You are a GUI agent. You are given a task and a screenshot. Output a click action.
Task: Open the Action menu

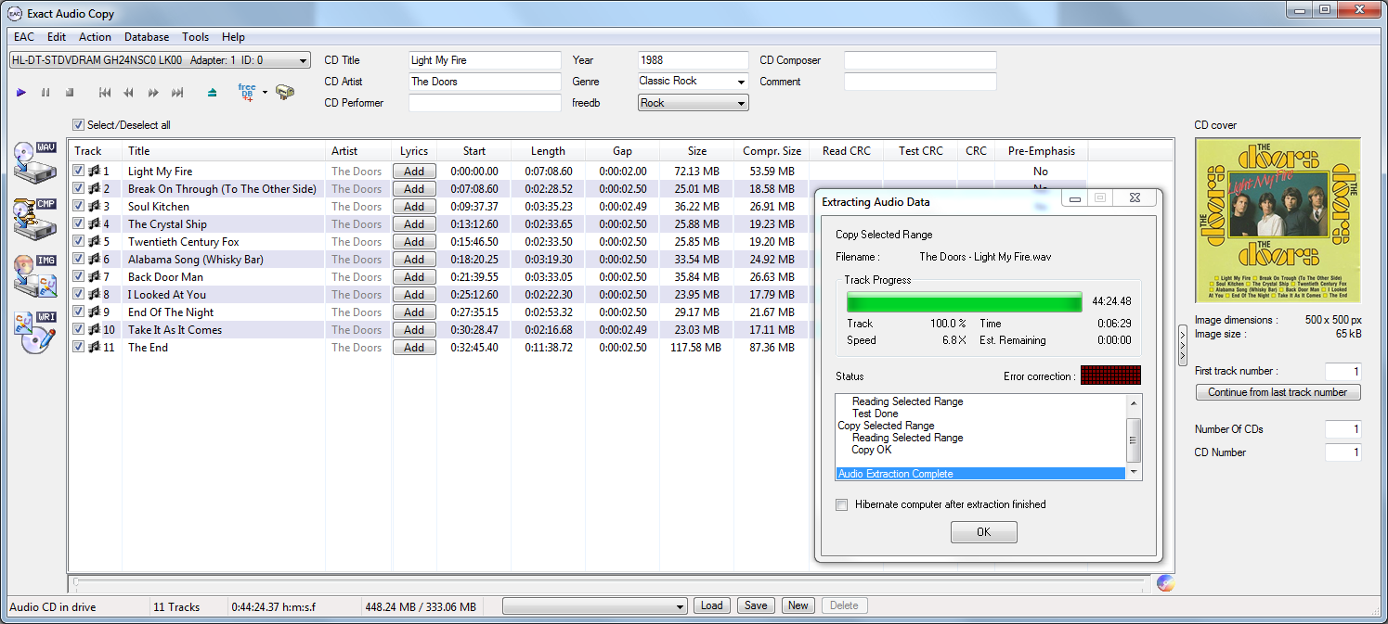(95, 37)
